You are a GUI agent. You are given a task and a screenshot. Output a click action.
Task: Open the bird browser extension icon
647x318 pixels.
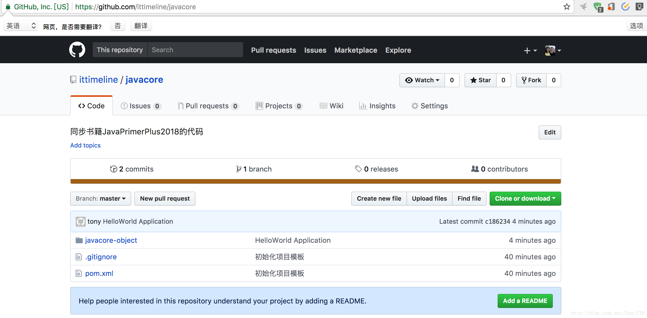coord(583,7)
